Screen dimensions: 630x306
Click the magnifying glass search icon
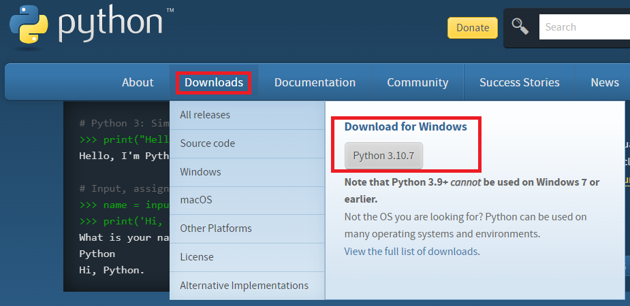coord(520,27)
